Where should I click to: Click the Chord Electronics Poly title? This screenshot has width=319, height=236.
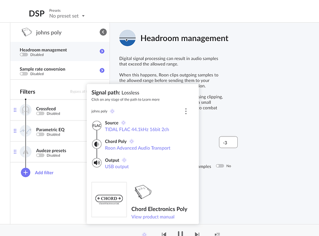point(159,209)
